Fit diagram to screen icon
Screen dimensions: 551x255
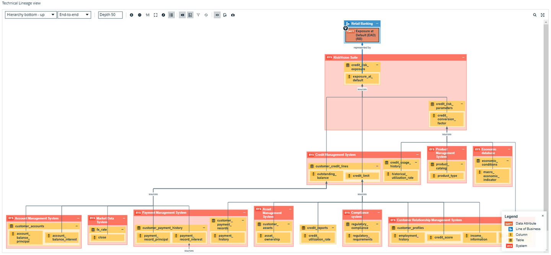156,15
